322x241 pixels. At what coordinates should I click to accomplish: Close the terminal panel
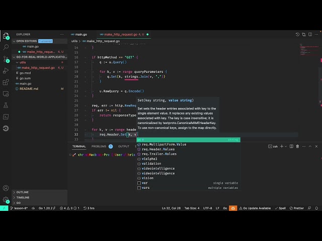pyautogui.click(x=316, y=146)
